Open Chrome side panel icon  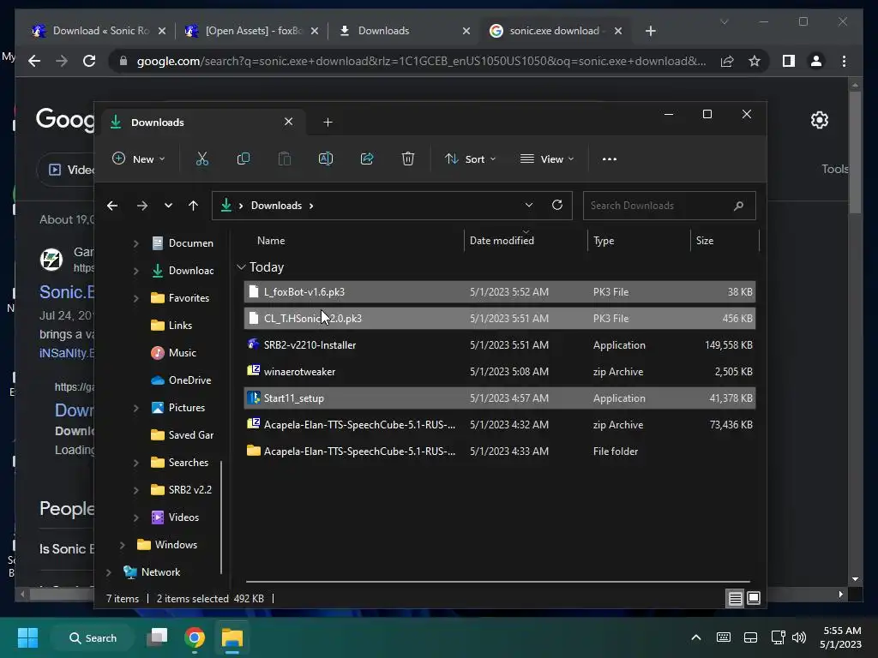point(789,61)
